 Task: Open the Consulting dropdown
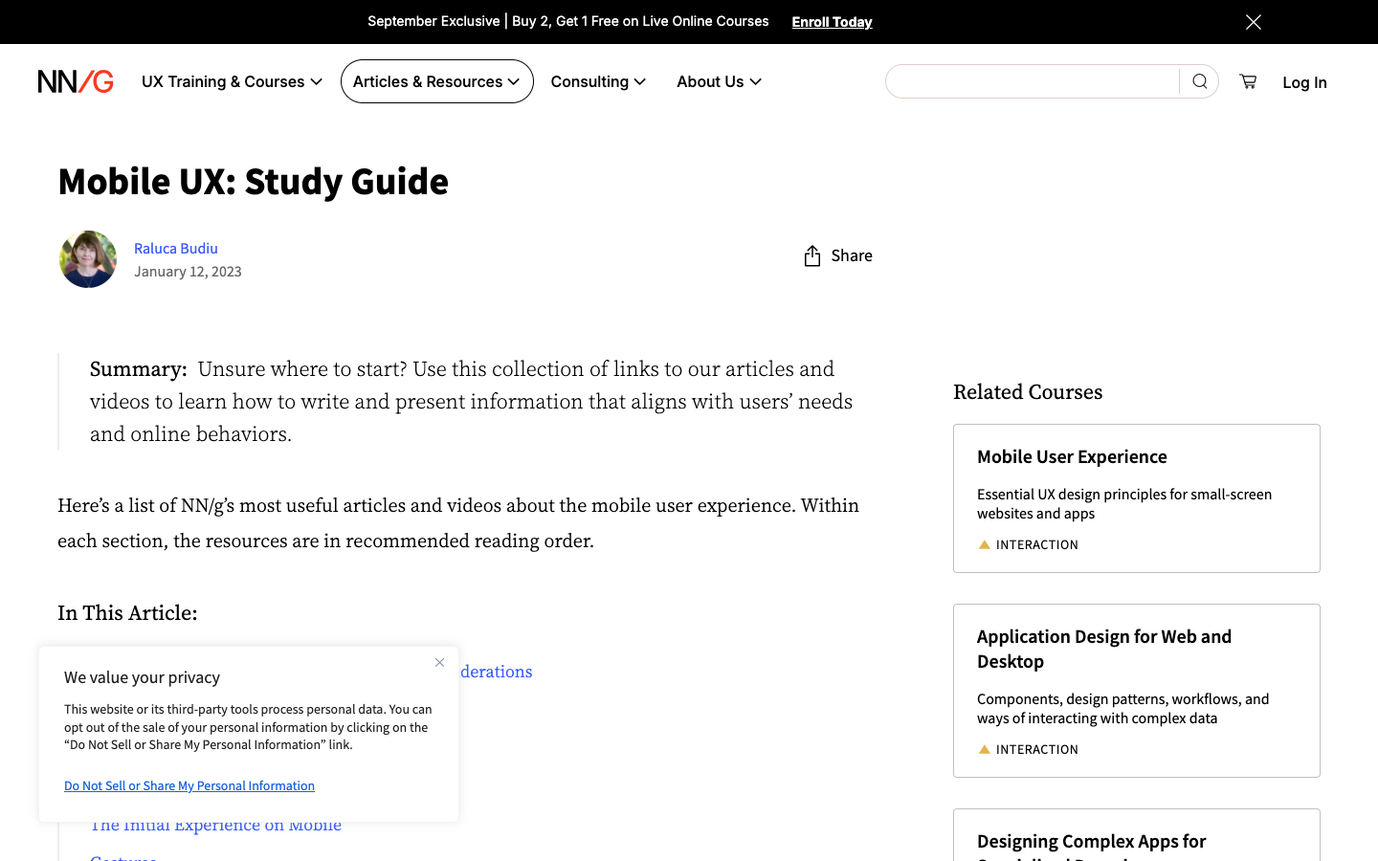coord(598,81)
